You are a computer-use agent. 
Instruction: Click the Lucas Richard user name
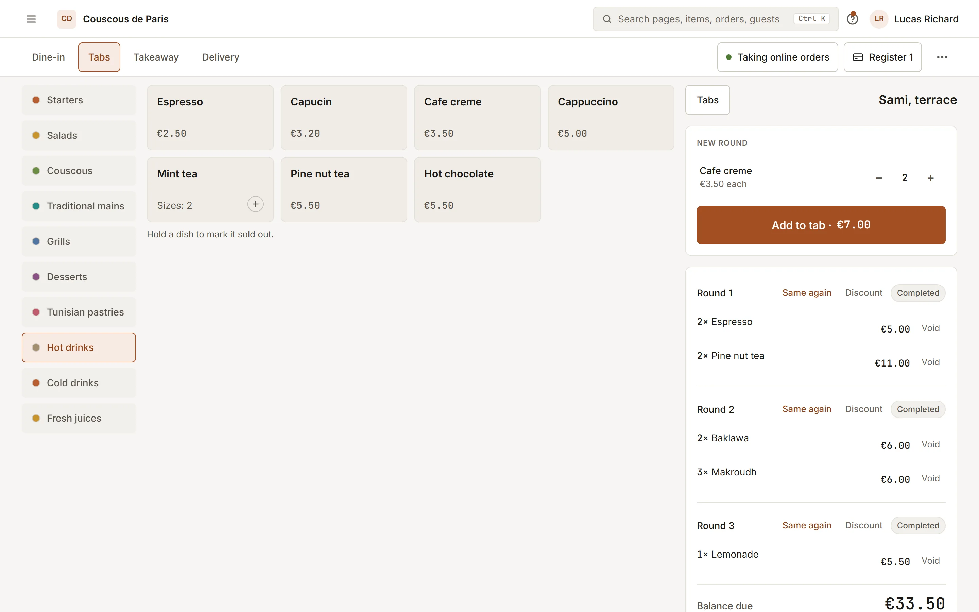(926, 19)
